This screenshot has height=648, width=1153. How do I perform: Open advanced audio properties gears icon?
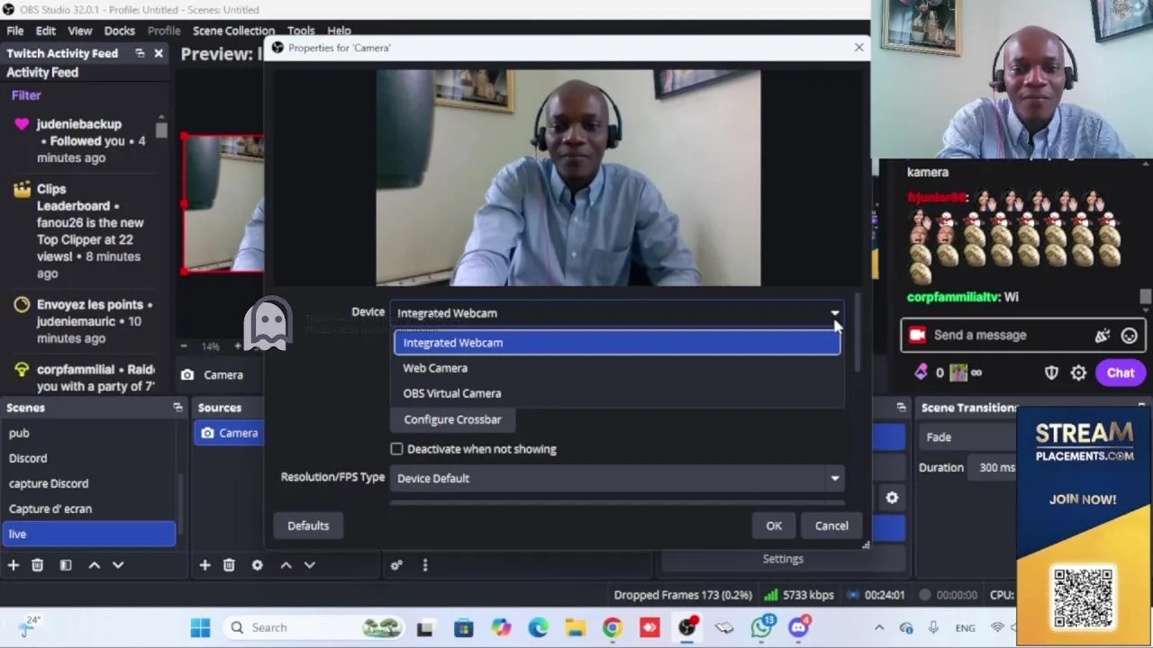click(396, 565)
